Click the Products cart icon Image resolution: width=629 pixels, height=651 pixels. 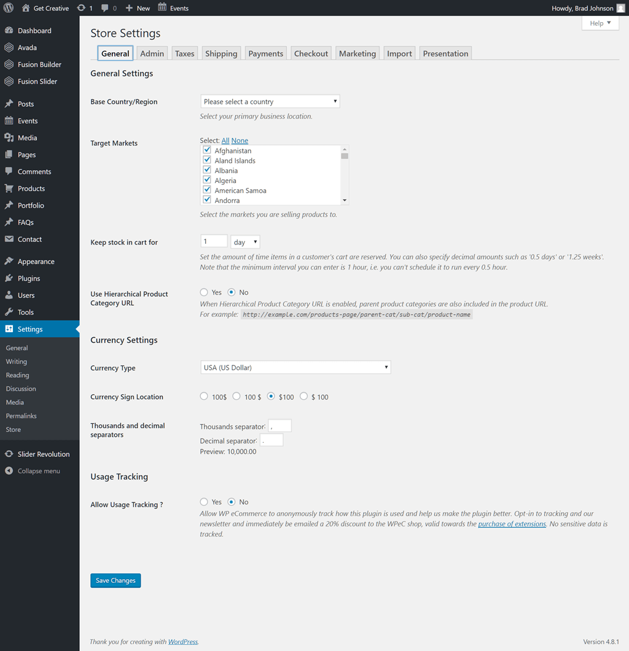point(9,188)
